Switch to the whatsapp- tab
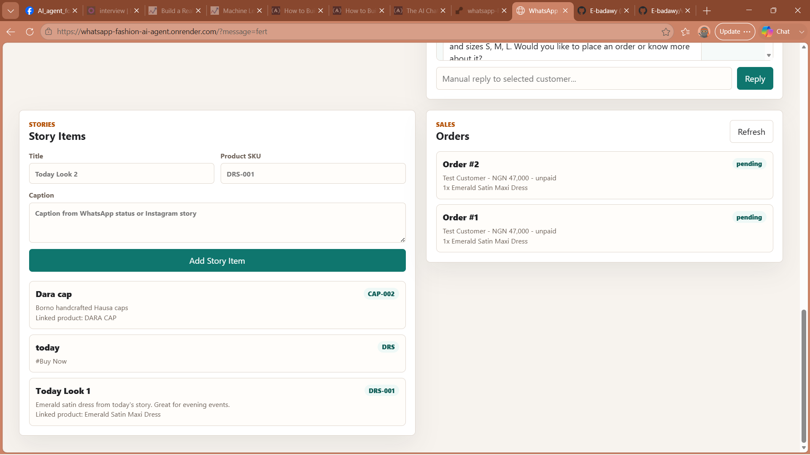Viewport: 810px width, 455px height. [x=477, y=11]
